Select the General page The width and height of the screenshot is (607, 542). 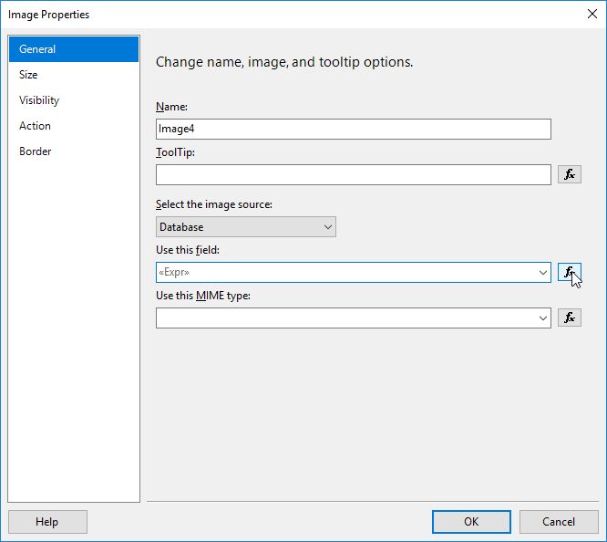(73, 49)
